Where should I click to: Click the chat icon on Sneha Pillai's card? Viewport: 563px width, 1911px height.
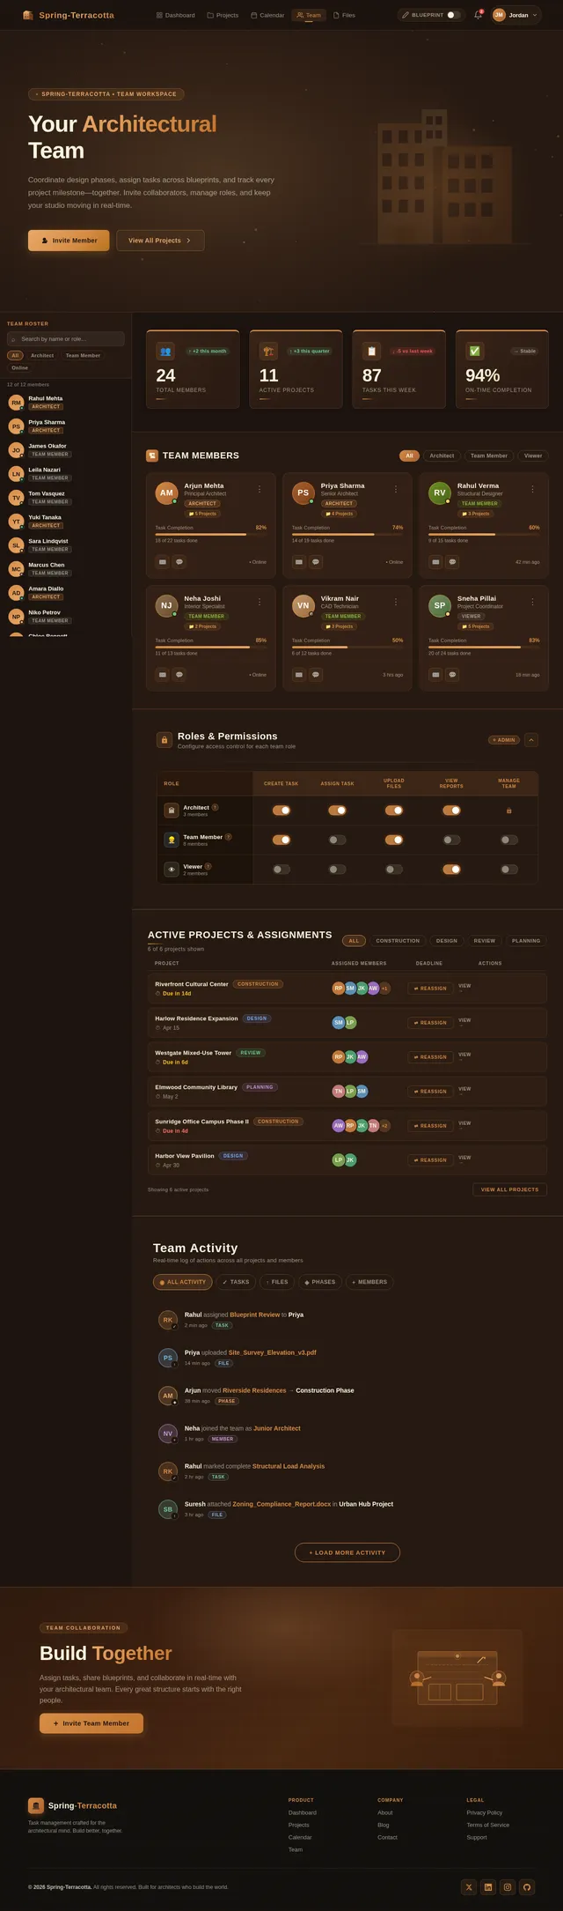pos(452,675)
